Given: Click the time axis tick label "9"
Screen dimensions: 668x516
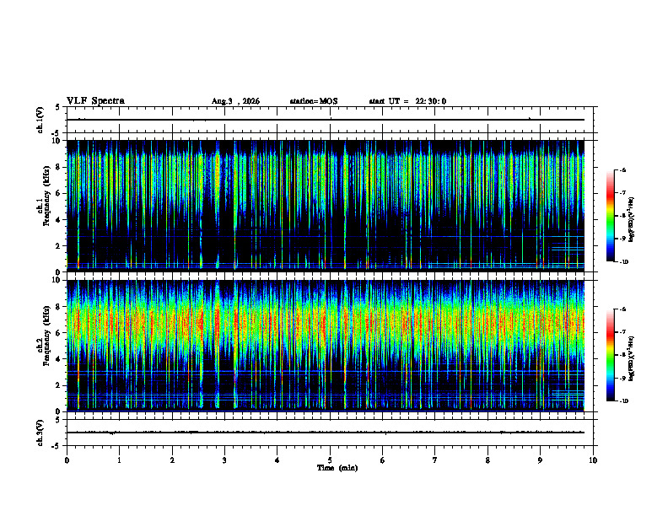Looking at the screenshot, I should coord(540,460).
